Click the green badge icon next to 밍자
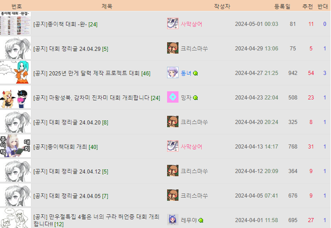 click(x=195, y=98)
